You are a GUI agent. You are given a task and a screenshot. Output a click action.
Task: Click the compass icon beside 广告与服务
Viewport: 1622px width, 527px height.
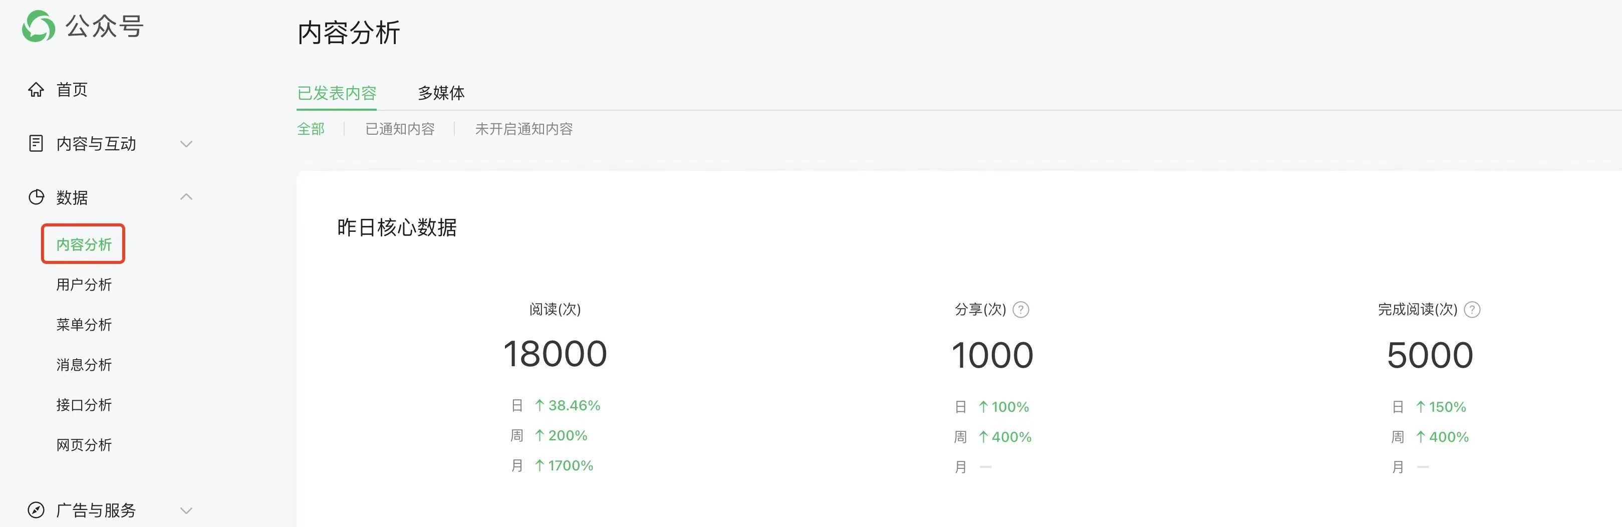tap(36, 510)
